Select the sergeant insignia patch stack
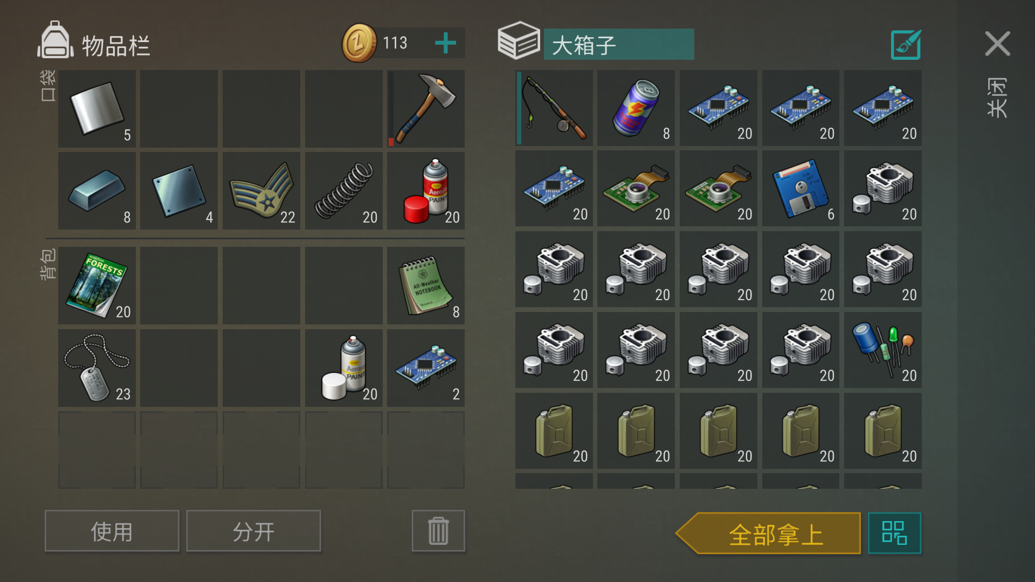 point(261,191)
